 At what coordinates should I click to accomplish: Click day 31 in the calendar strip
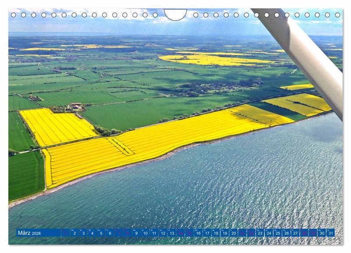click(330, 233)
